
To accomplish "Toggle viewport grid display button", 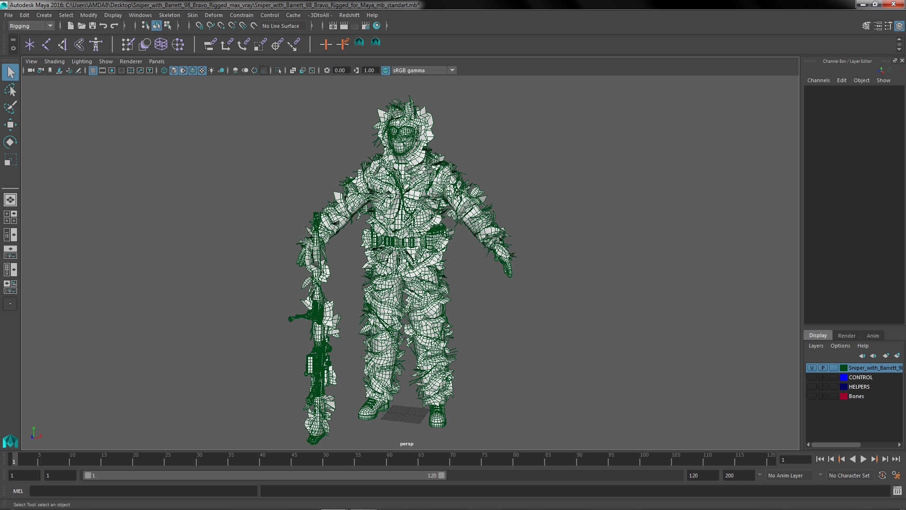I will [x=93, y=70].
